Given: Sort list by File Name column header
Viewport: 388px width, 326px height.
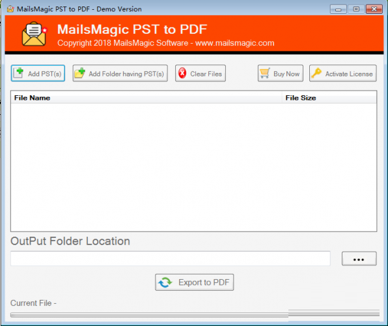Looking at the screenshot, I should 146,98.
